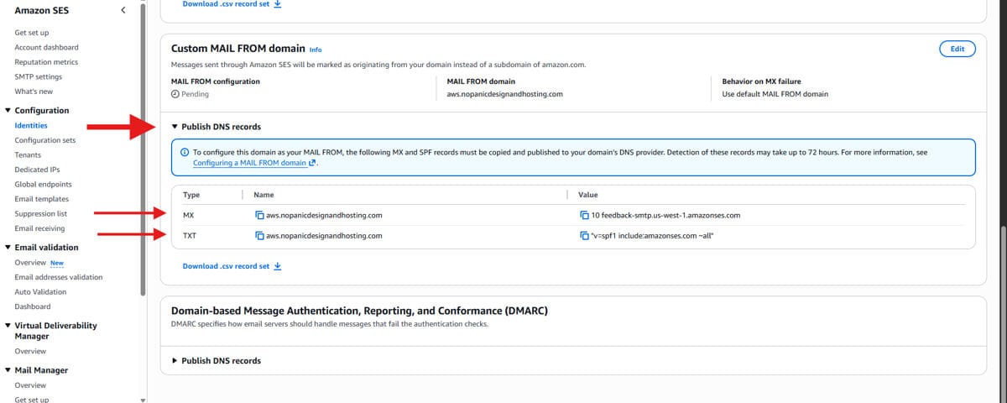
Task: Click the Pending status text
Action: pos(195,94)
